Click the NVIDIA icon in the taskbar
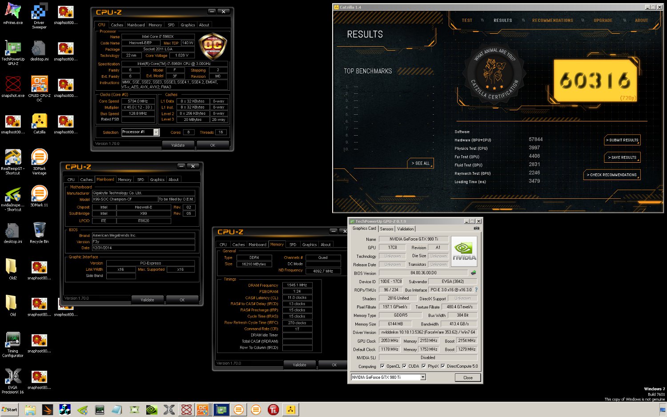 (x=152, y=409)
